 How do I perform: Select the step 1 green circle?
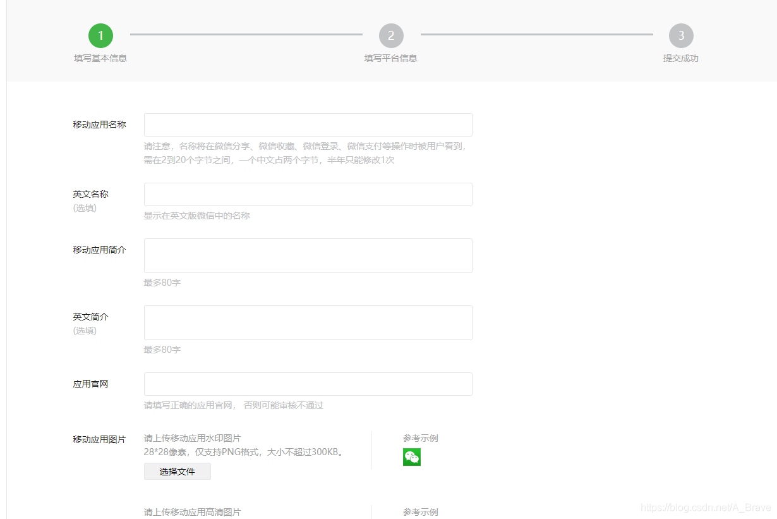[x=100, y=35]
